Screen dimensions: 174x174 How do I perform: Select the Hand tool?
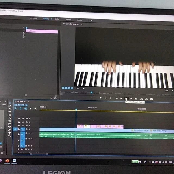pyautogui.click(x=10, y=133)
